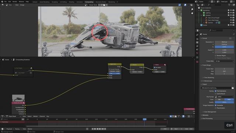Click the play animation in reverse button
The width and height of the screenshot is (236, 133).
coord(97,129)
